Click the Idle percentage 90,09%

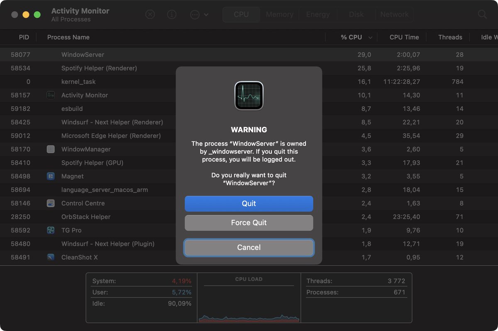(x=180, y=304)
